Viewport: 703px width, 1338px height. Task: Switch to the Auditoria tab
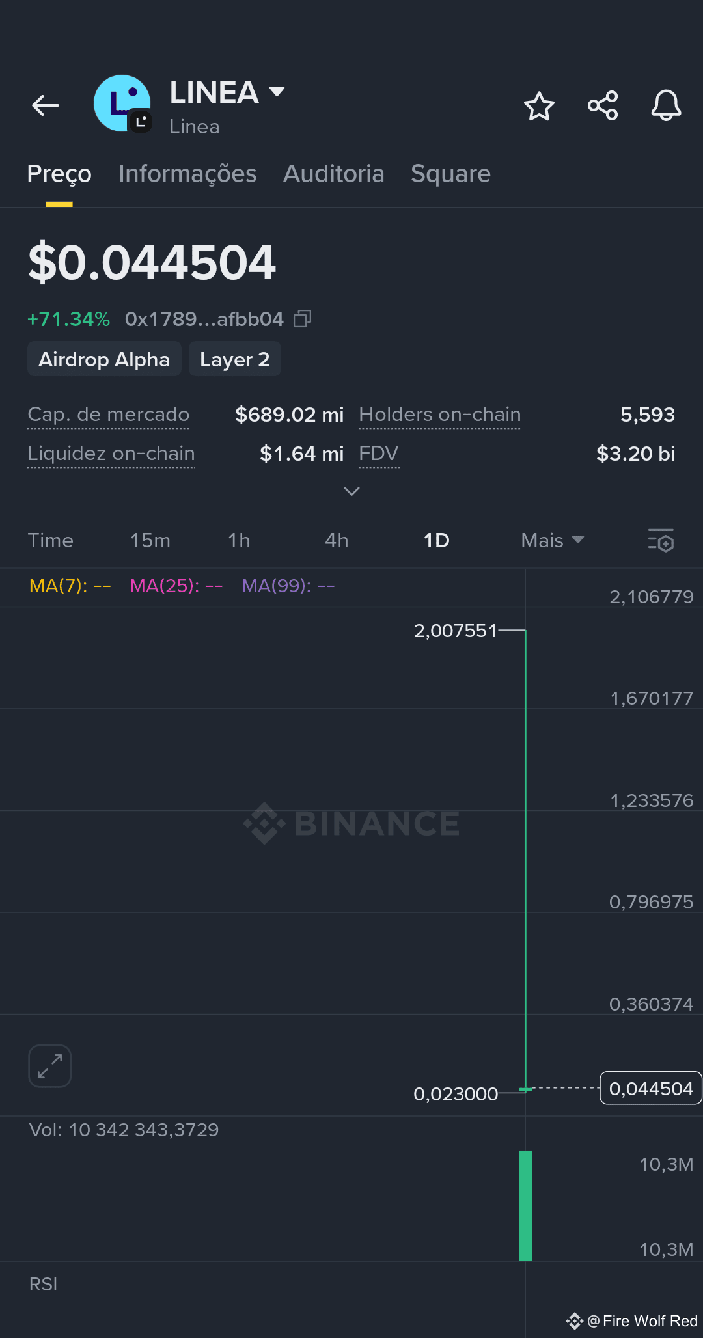334,174
